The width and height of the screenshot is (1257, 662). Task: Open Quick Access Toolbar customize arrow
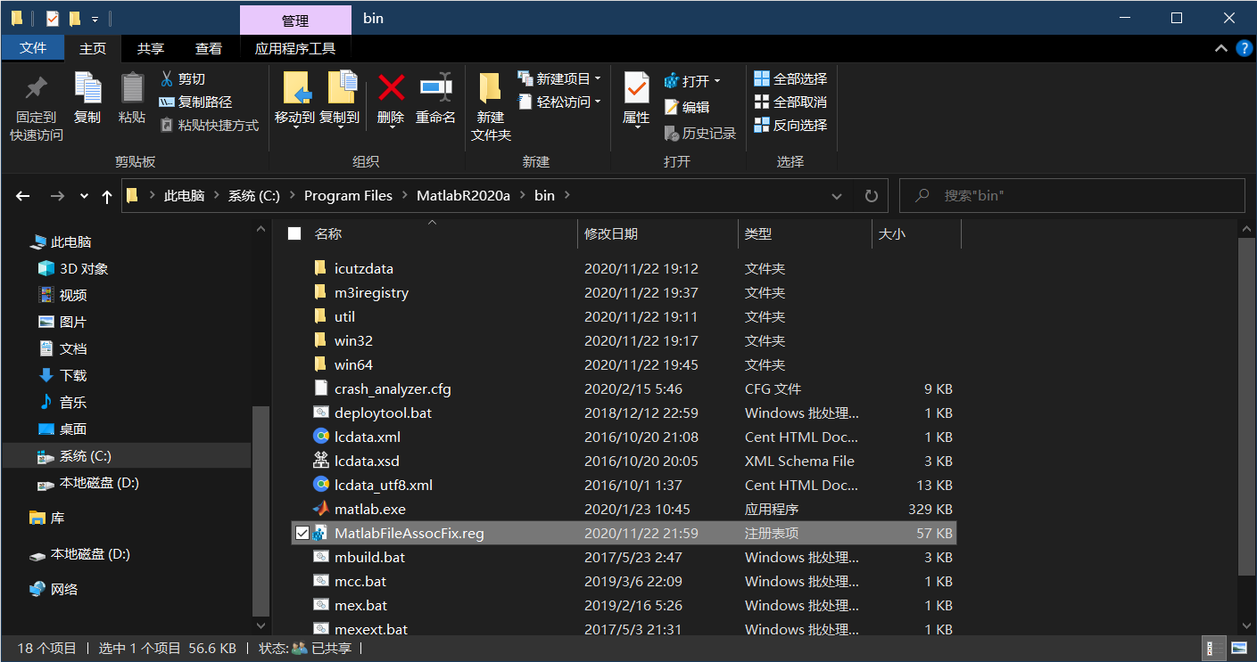pyautogui.click(x=95, y=19)
